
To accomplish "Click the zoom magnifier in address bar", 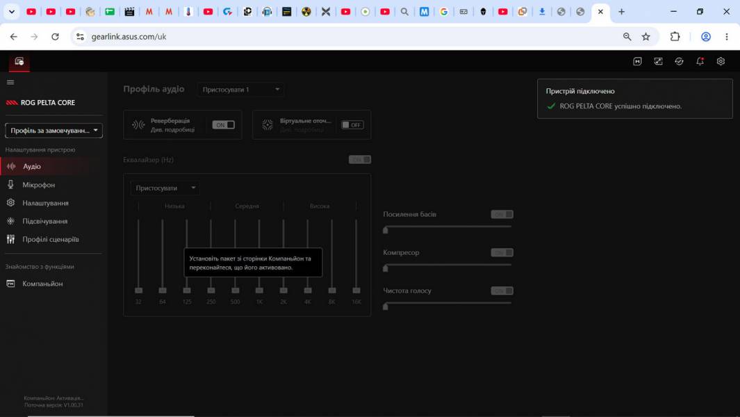I will (x=627, y=36).
